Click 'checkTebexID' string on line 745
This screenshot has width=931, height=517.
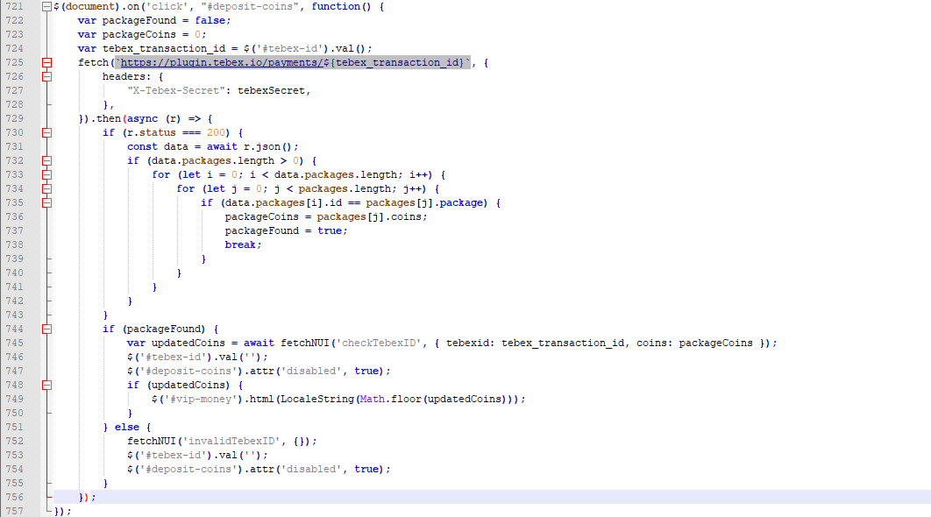(379, 343)
